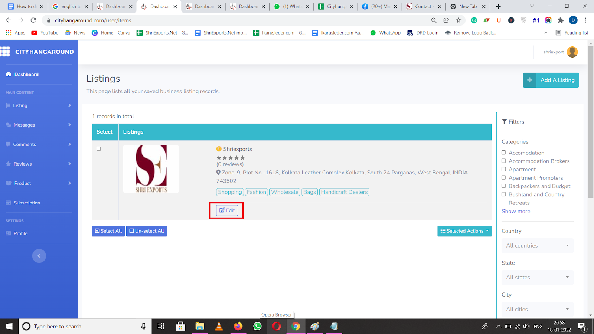The width and height of the screenshot is (594, 334).
Task: Open the Chrome three-dot menu
Action: click(x=585, y=20)
